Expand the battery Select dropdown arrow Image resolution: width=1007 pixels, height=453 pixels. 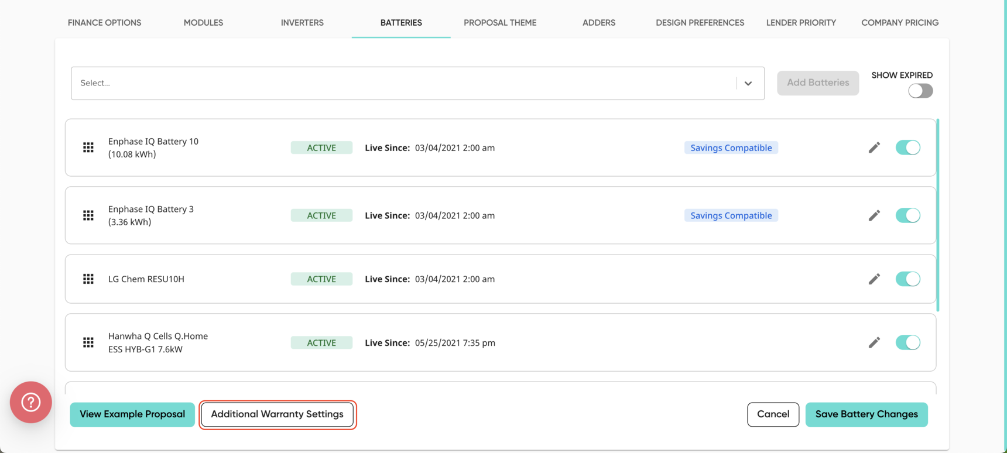point(748,83)
